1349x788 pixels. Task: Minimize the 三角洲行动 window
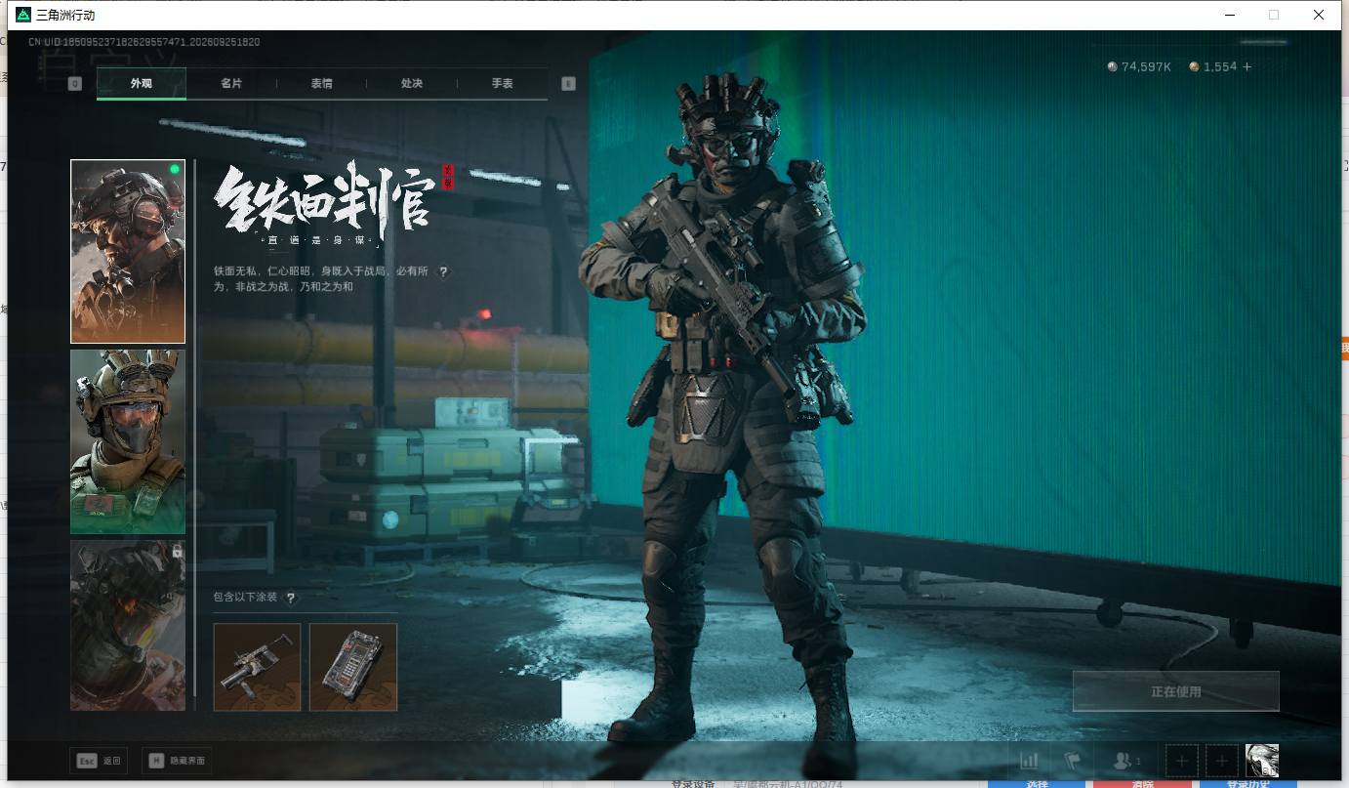point(1228,15)
